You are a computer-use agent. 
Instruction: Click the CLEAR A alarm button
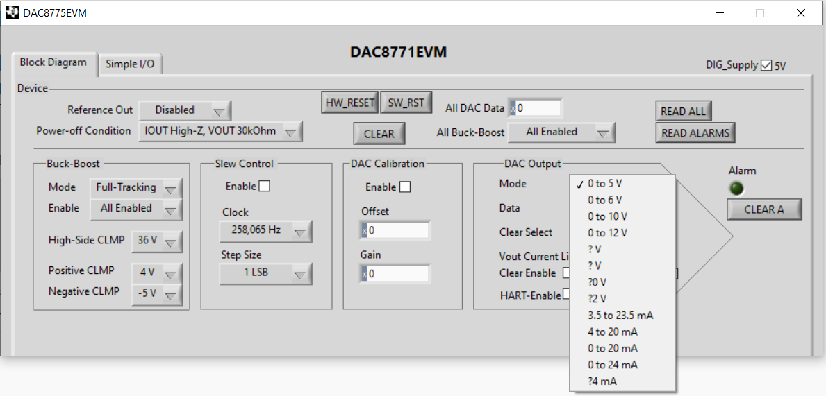pos(764,209)
